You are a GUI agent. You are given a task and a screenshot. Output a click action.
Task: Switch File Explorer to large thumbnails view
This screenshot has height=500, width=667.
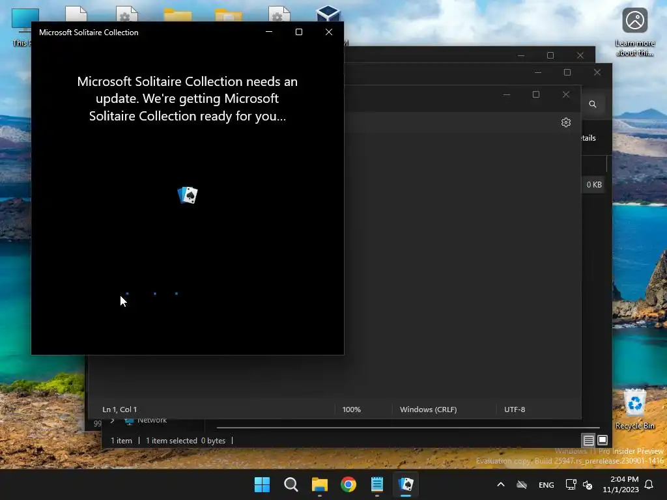tap(603, 440)
